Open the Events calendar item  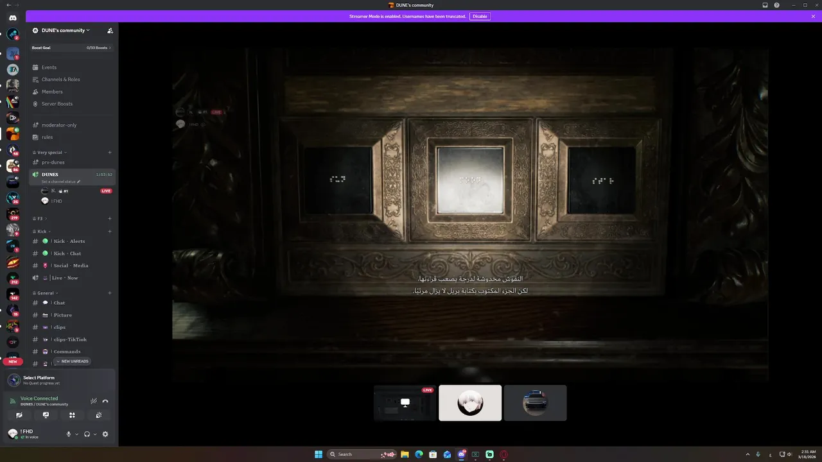click(x=72, y=67)
